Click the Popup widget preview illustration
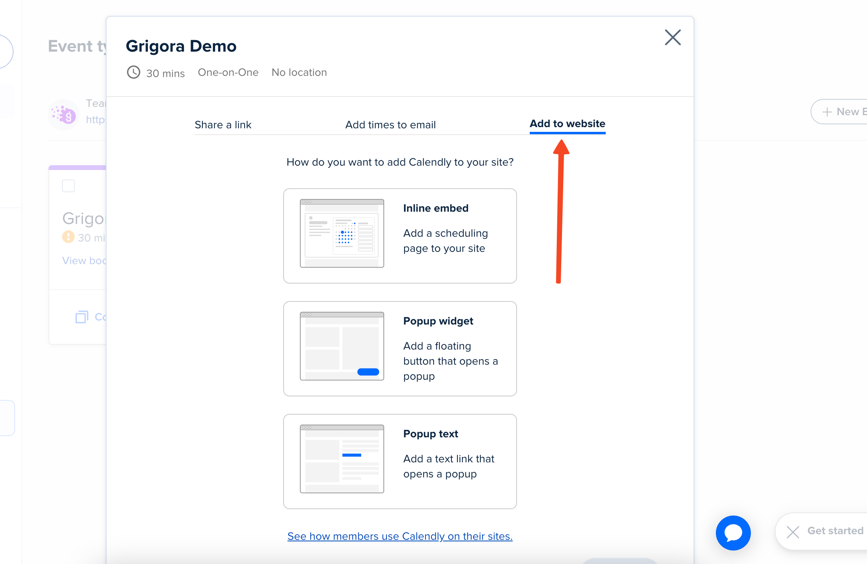The width and height of the screenshot is (867, 564). pyautogui.click(x=342, y=346)
